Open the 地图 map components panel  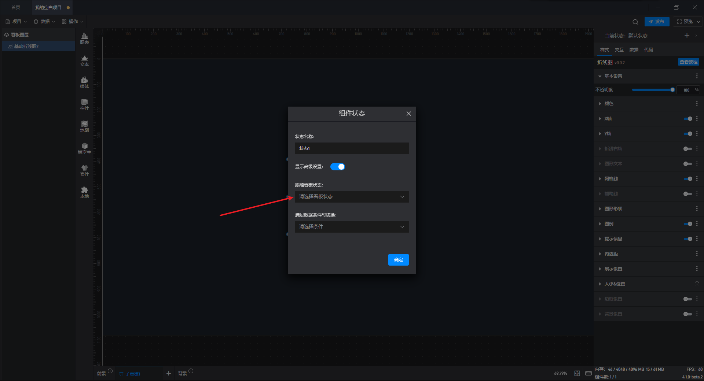84,126
